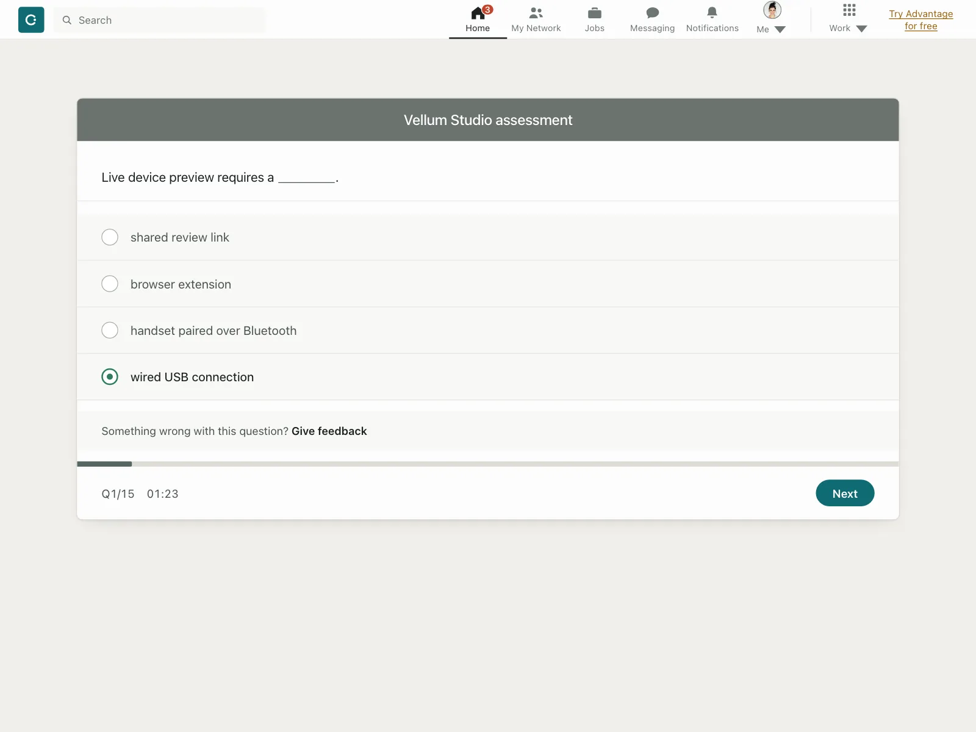The image size is (976, 732).
Task: Click the red notification badge on Home
Action: pos(487,9)
